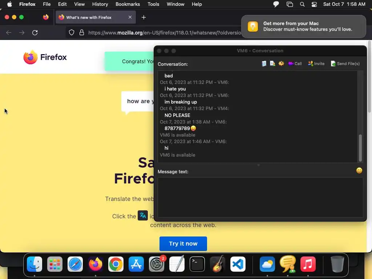Open Visual Studio Code from the Dock
The width and height of the screenshot is (372, 279).
tap(238, 264)
